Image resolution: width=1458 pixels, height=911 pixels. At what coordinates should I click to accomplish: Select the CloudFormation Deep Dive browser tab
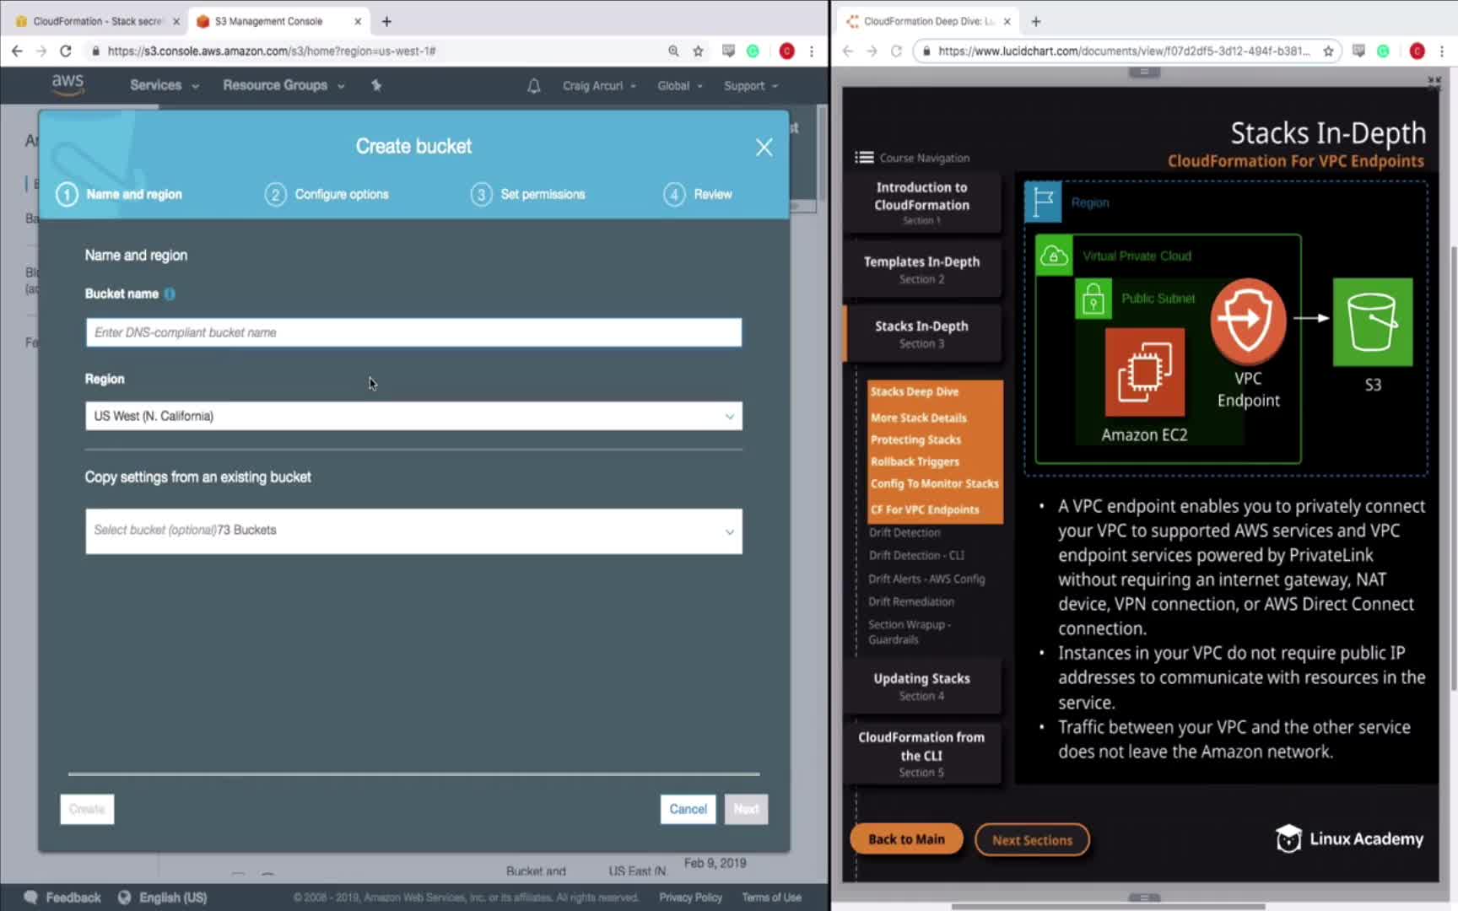click(x=928, y=21)
